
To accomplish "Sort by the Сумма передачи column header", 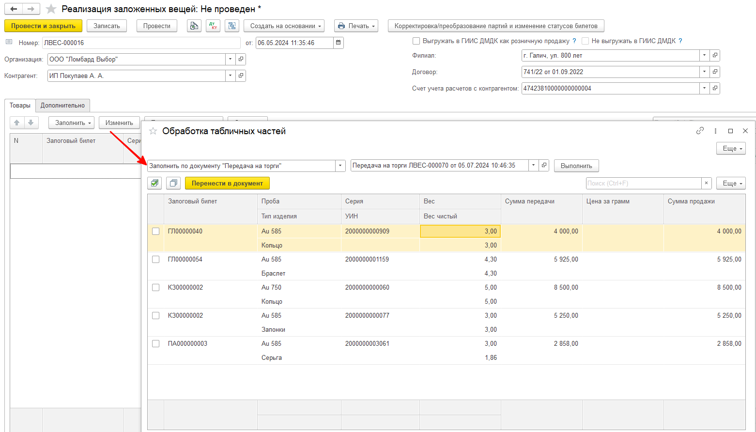I will pyautogui.click(x=541, y=209).
